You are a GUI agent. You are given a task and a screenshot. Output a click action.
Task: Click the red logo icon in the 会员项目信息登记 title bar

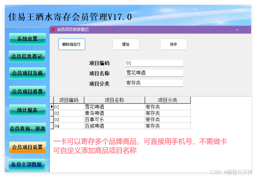[x=53, y=30]
